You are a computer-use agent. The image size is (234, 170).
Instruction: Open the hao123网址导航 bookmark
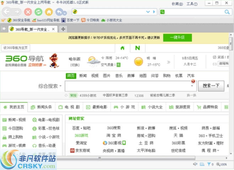(x=46, y=20)
